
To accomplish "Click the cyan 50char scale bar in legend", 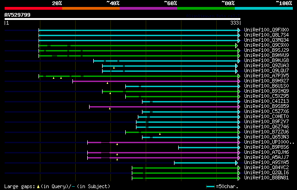I will click(210, 187).
